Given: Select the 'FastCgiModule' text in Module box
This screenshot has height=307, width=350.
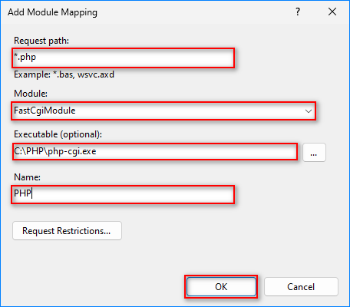Looking at the screenshot, I should tap(45, 111).
